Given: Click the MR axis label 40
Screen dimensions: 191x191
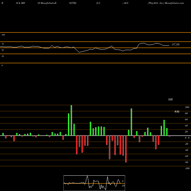Looking at the screenshot, I should (x=186, y=126).
